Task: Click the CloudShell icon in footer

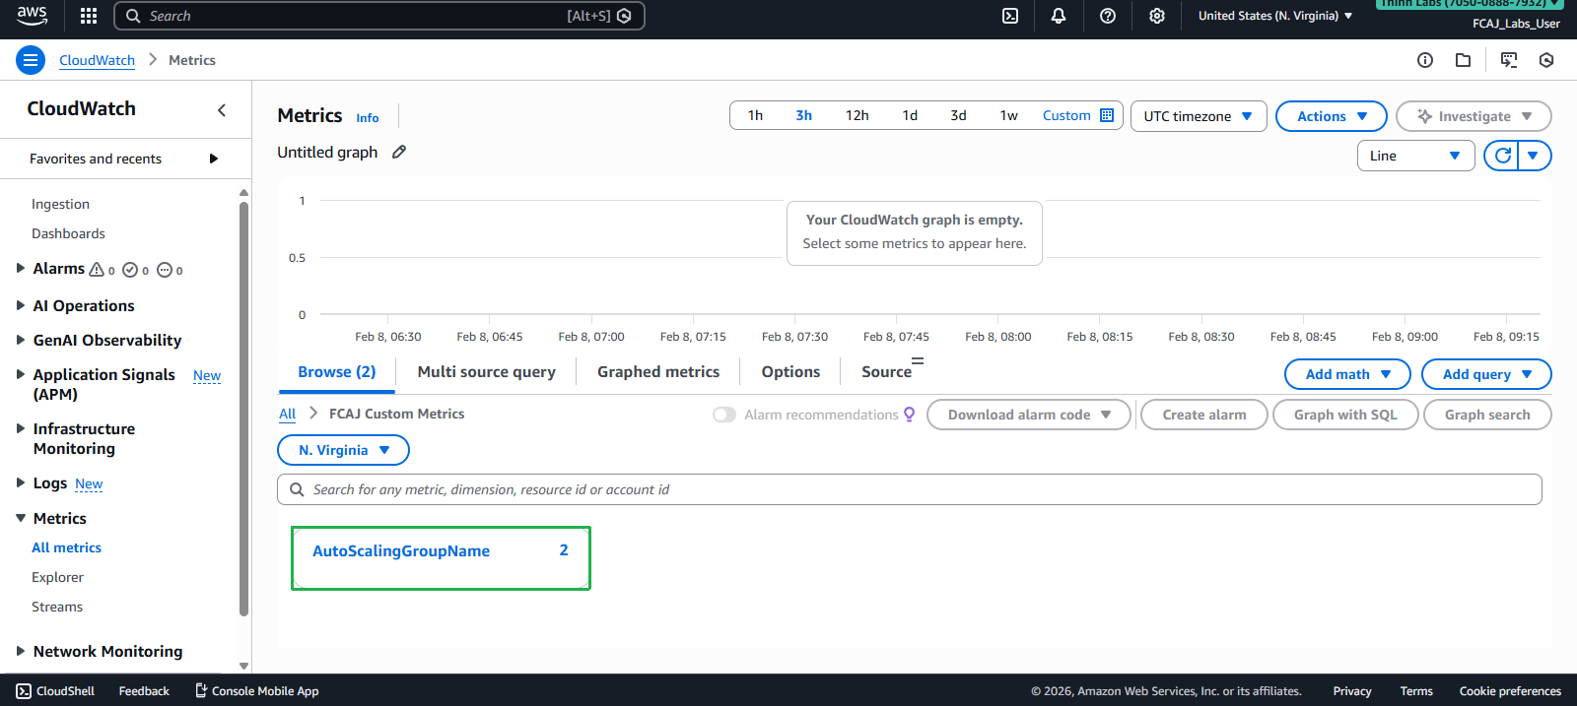Action: [24, 691]
